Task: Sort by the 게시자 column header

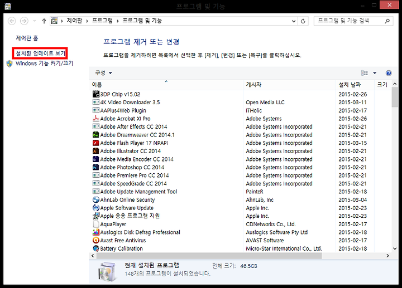Action: pos(289,85)
